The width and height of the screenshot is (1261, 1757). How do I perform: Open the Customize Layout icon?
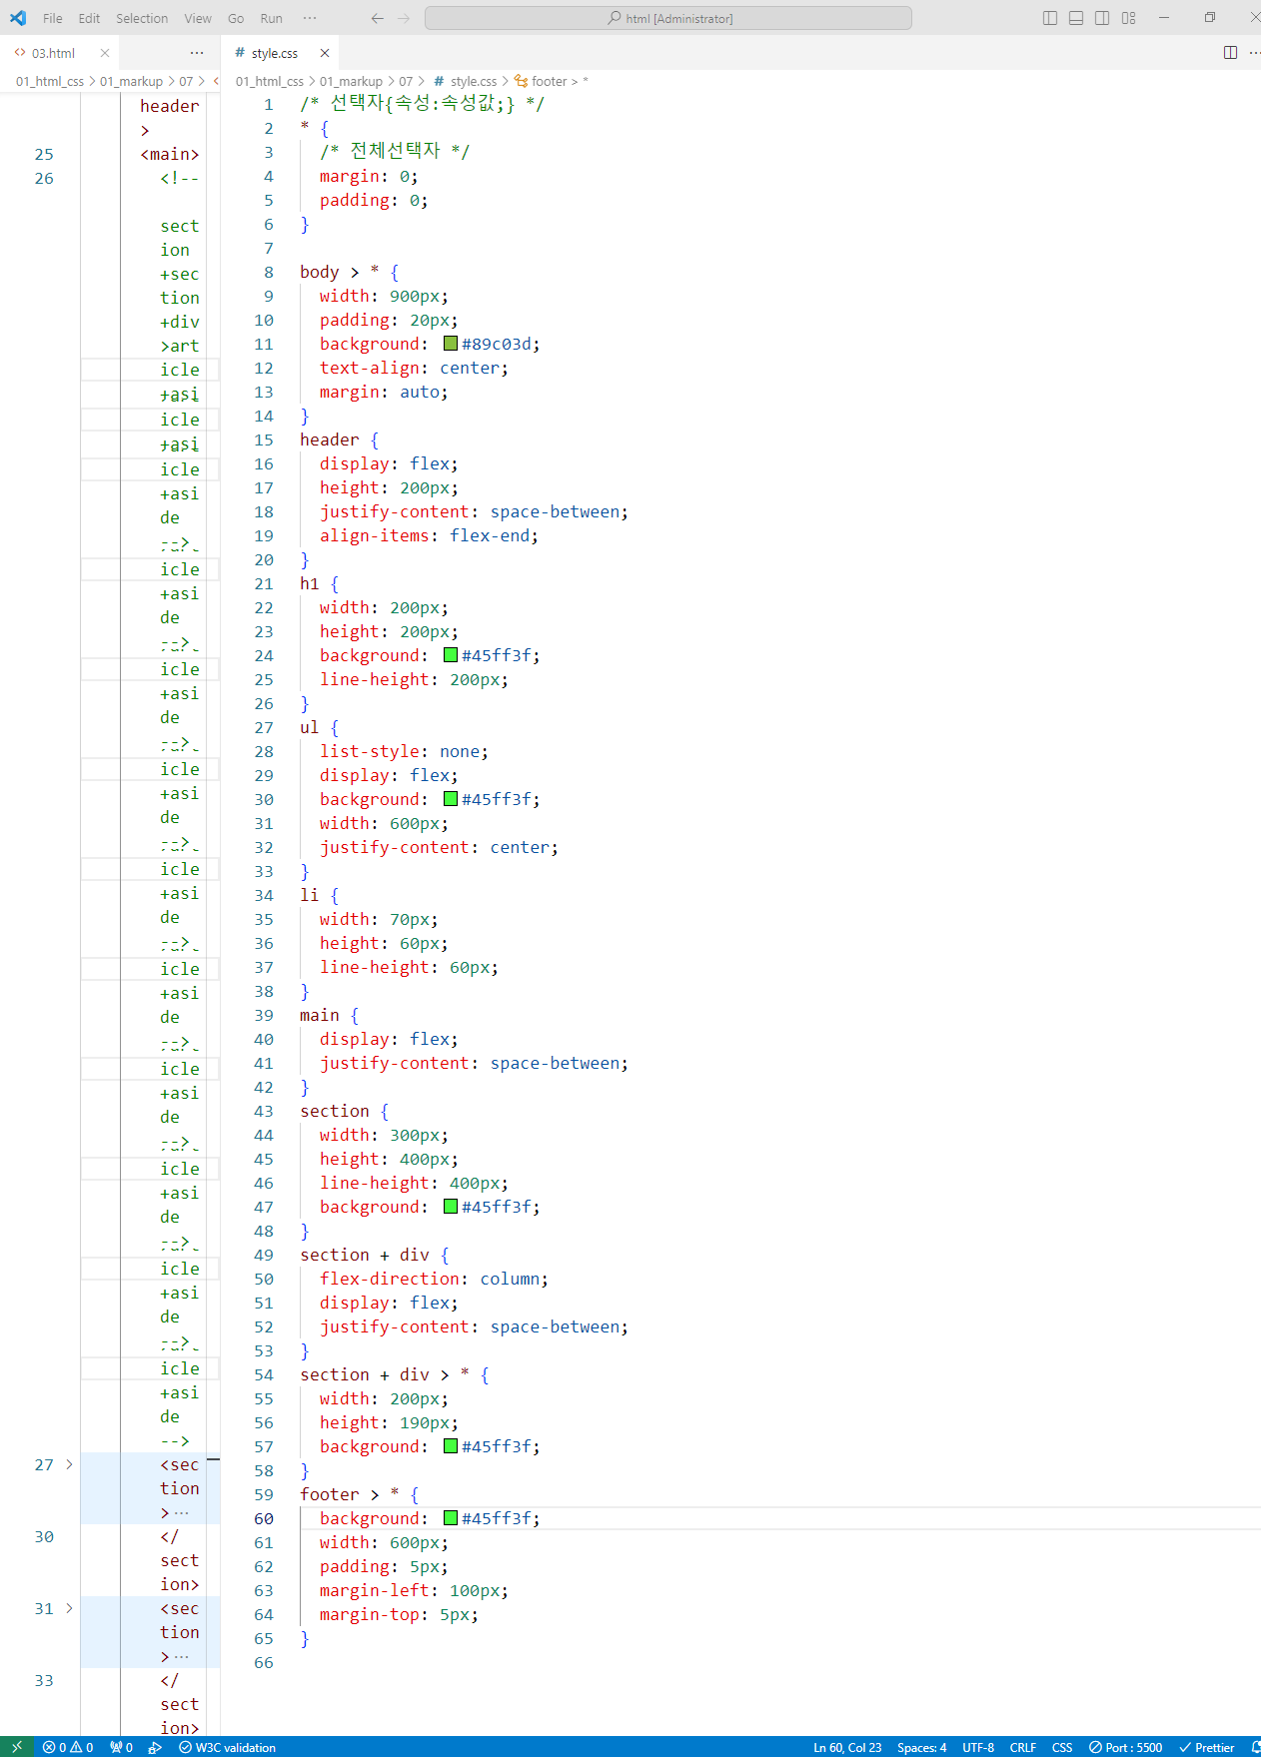[1129, 18]
